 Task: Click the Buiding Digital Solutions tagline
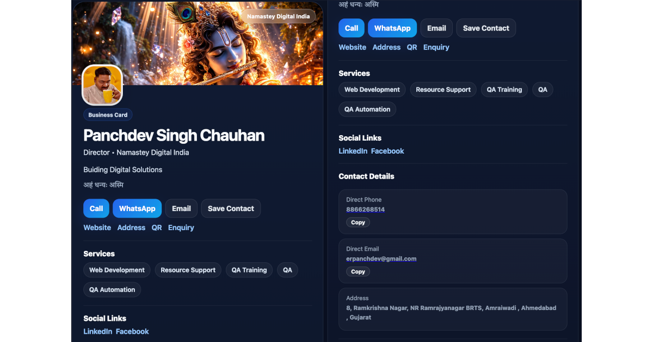pos(123,169)
